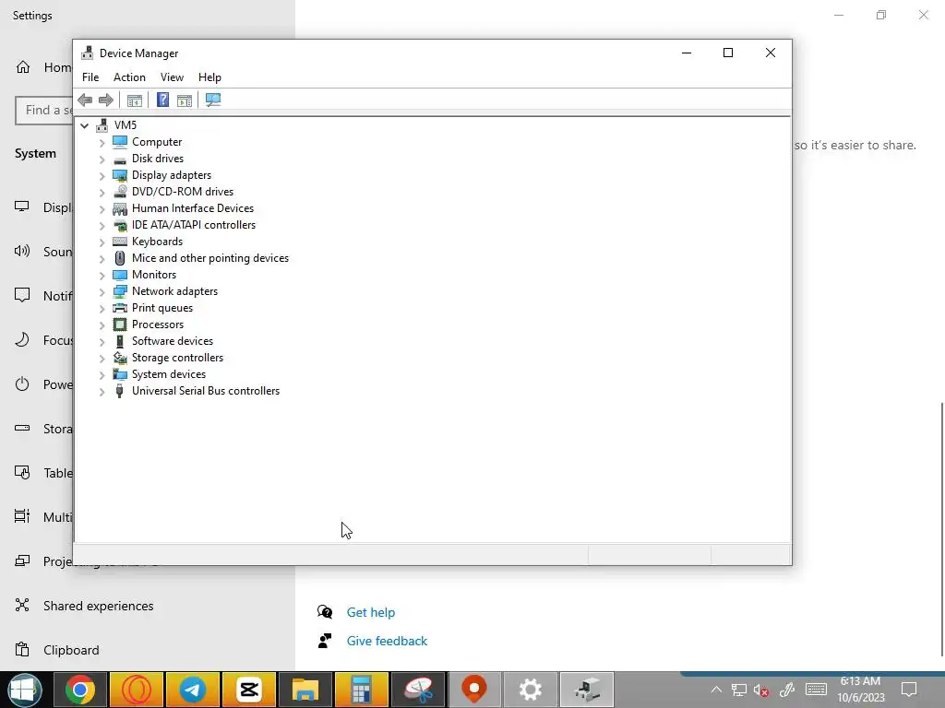Select Universal Serial Bus controllers tree item

point(206,391)
